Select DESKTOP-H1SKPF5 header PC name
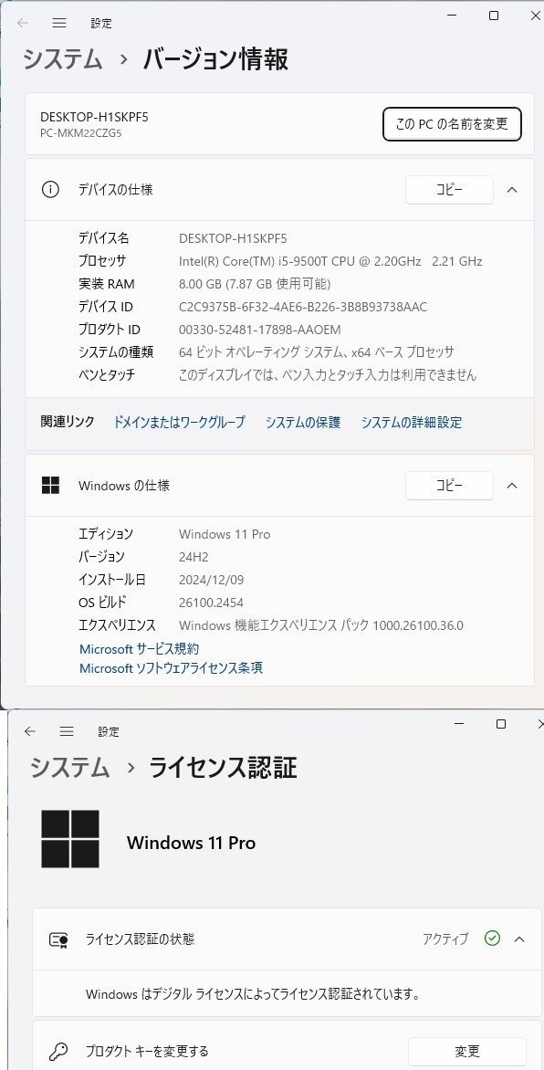The image size is (544, 1070). click(x=94, y=118)
